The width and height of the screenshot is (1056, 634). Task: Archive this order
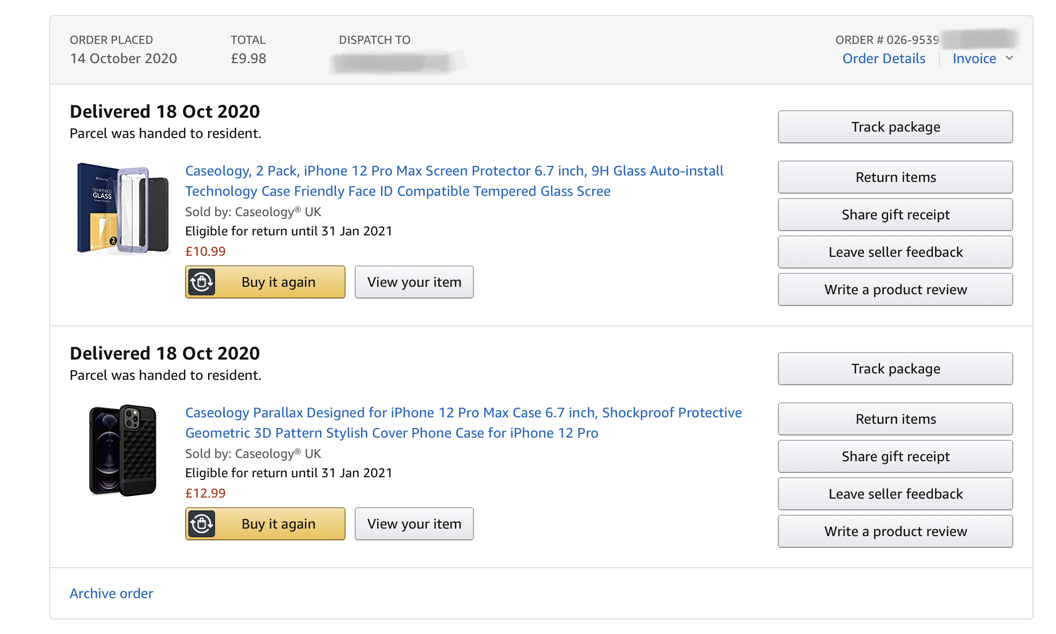point(111,593)
